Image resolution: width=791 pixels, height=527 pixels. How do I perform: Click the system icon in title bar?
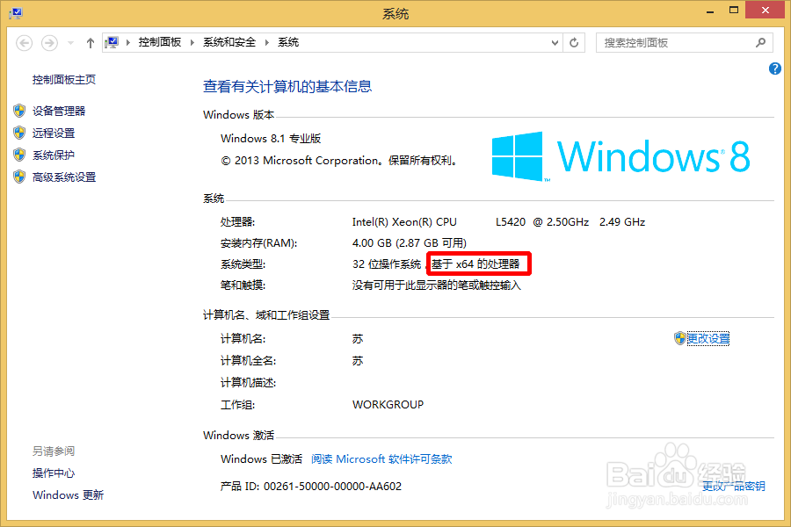[16, 12]
